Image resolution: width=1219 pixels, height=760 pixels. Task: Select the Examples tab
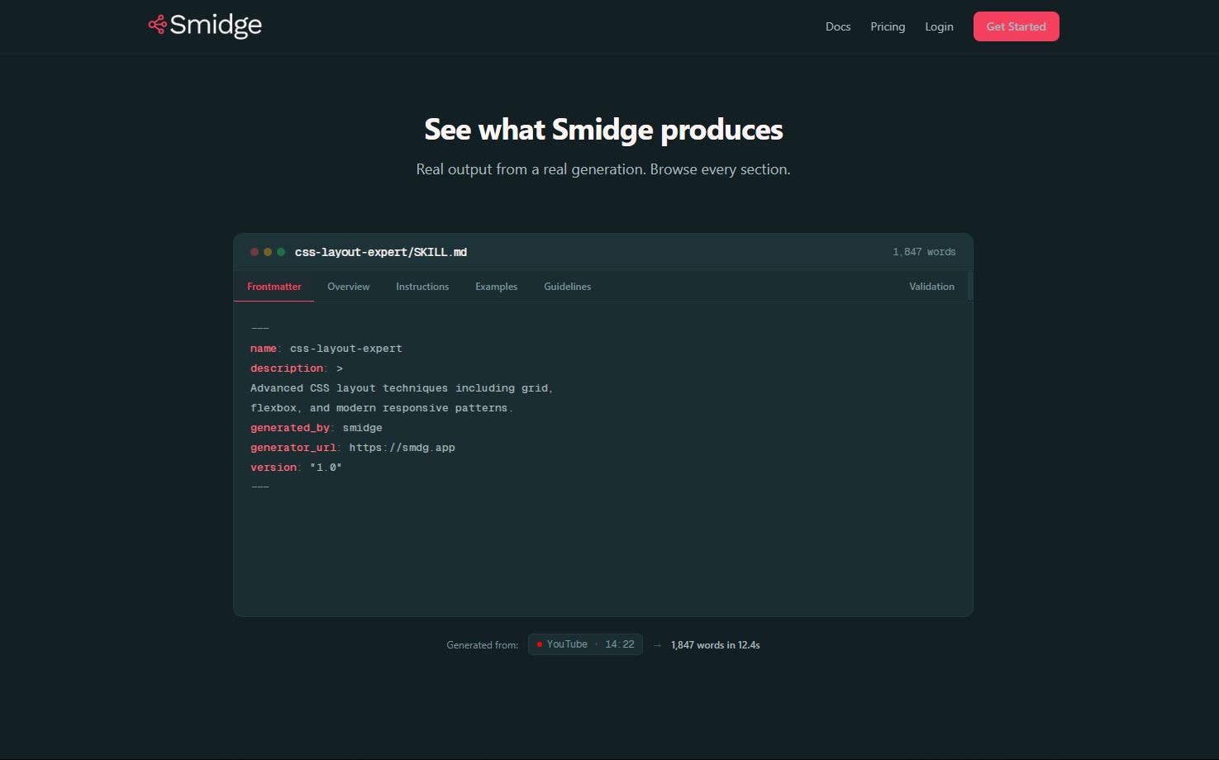tap(496, 286)
